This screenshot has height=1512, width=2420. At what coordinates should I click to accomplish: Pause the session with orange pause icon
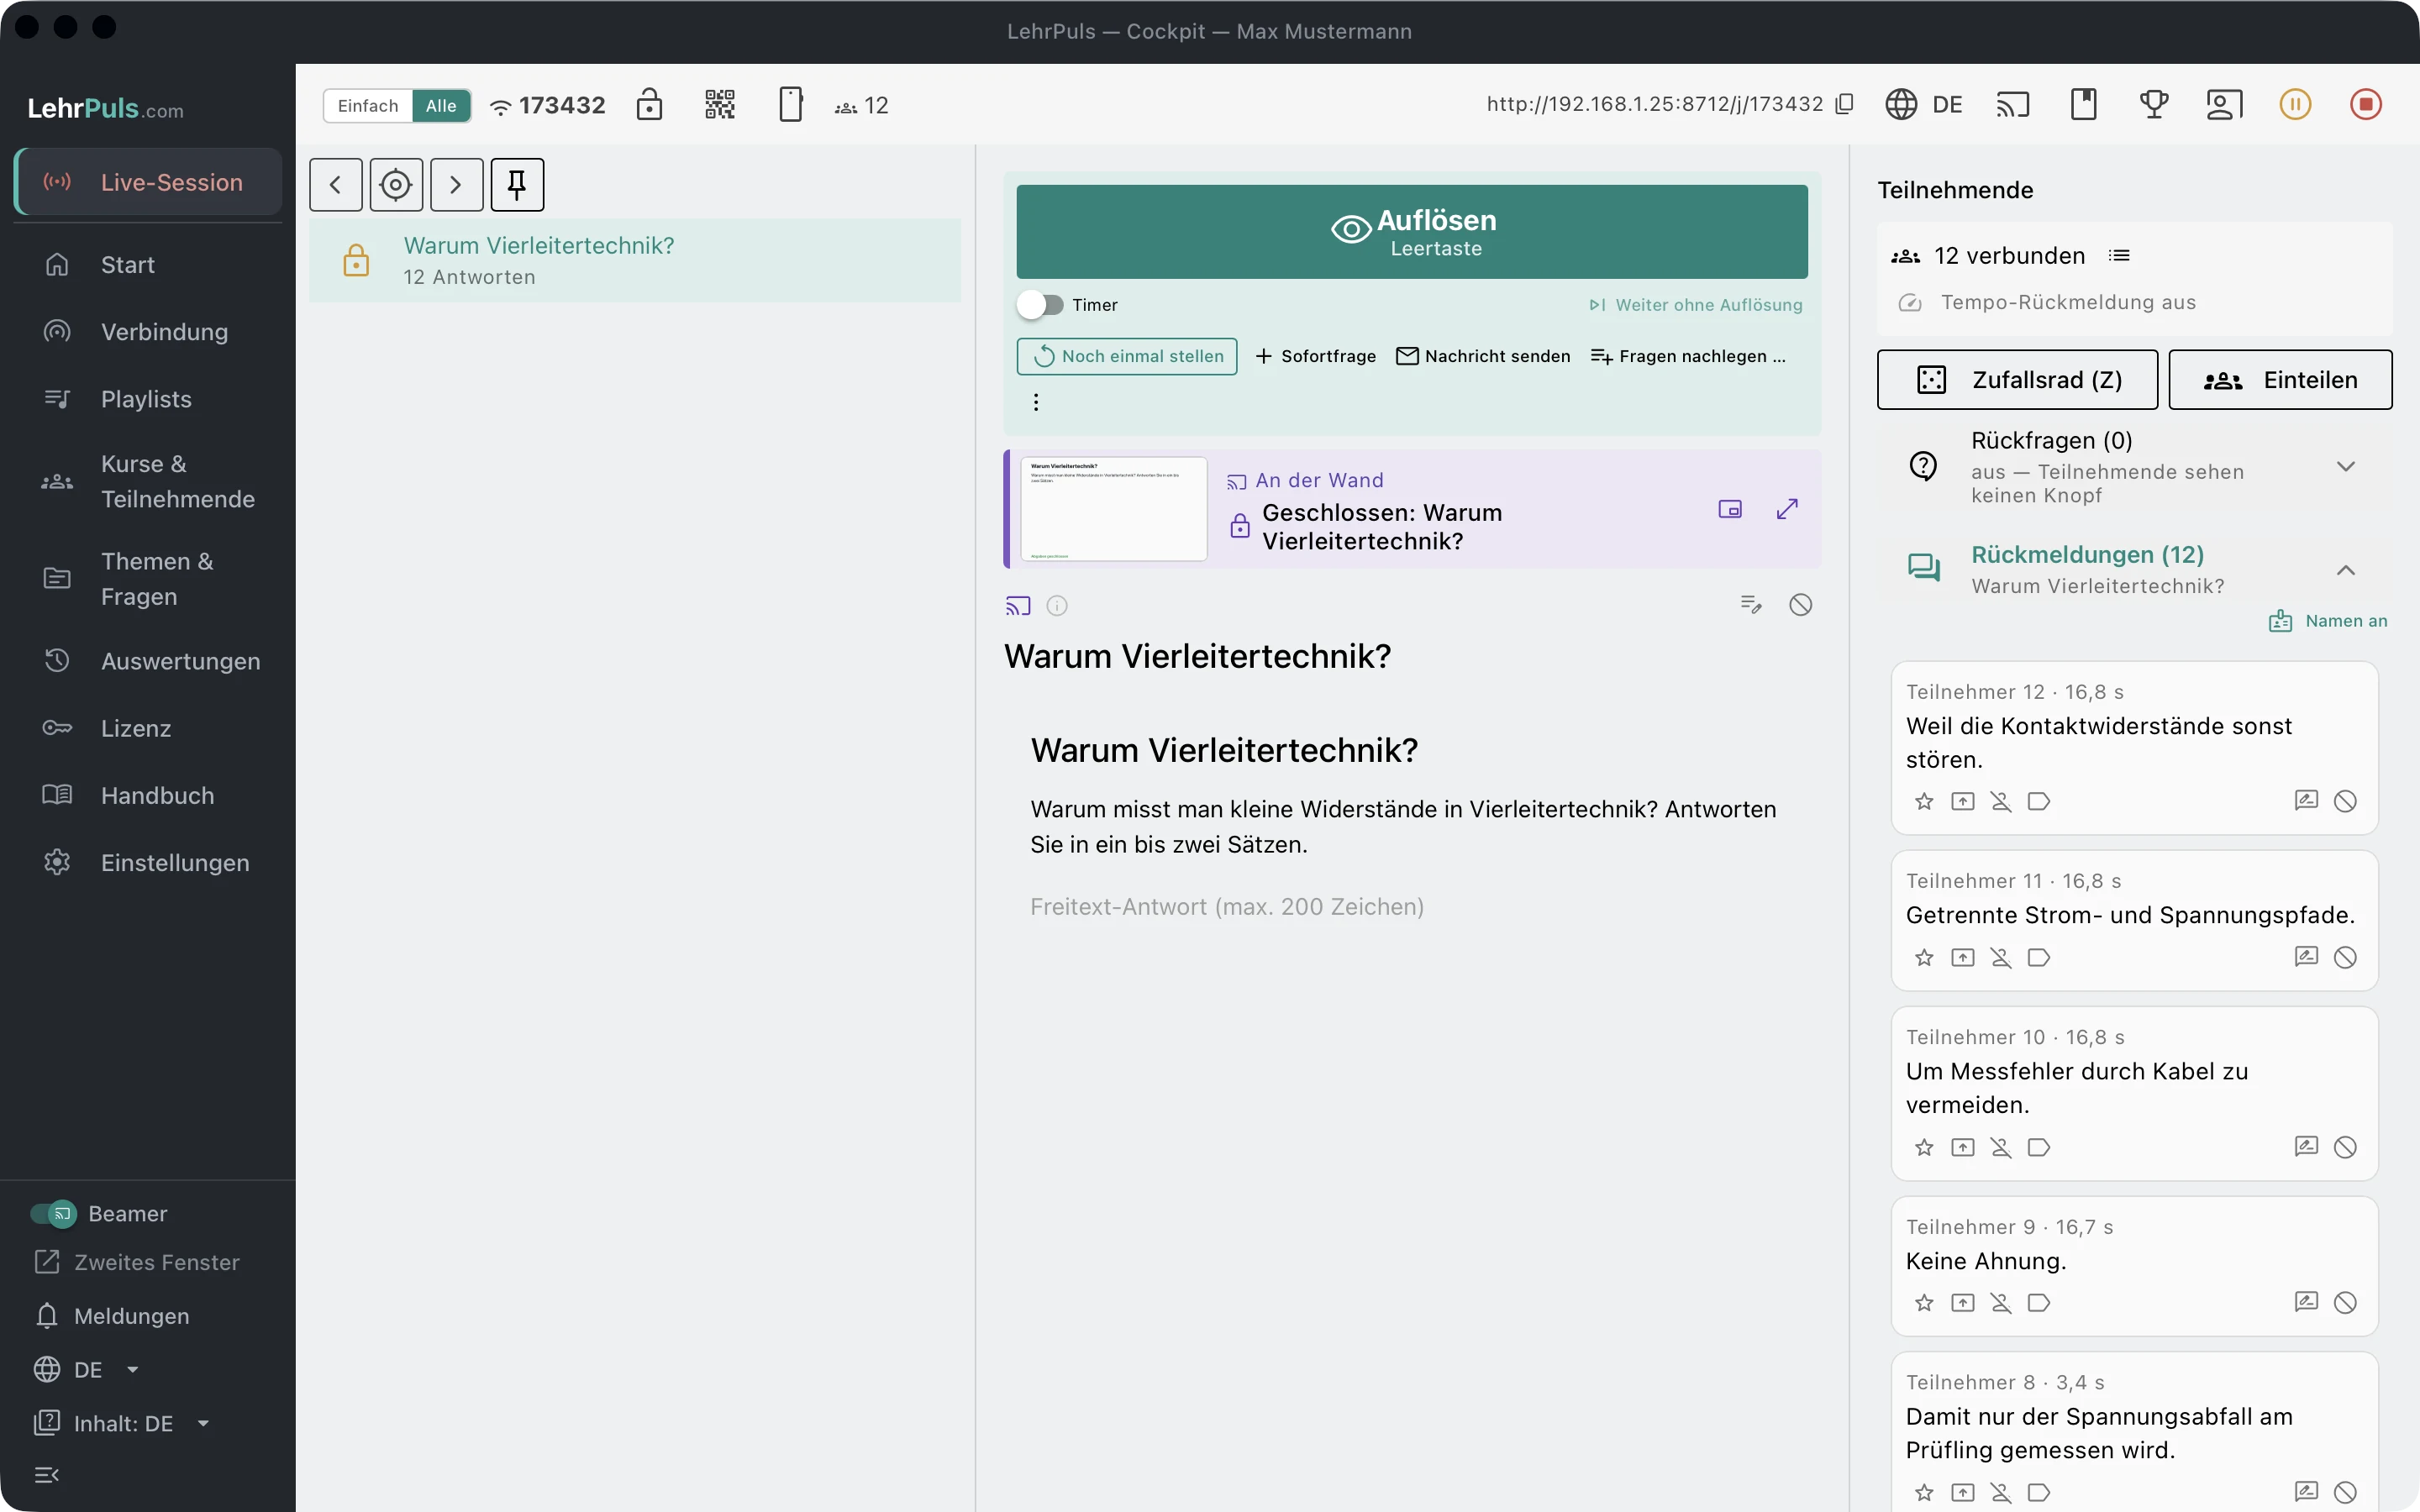(2295, 105)
